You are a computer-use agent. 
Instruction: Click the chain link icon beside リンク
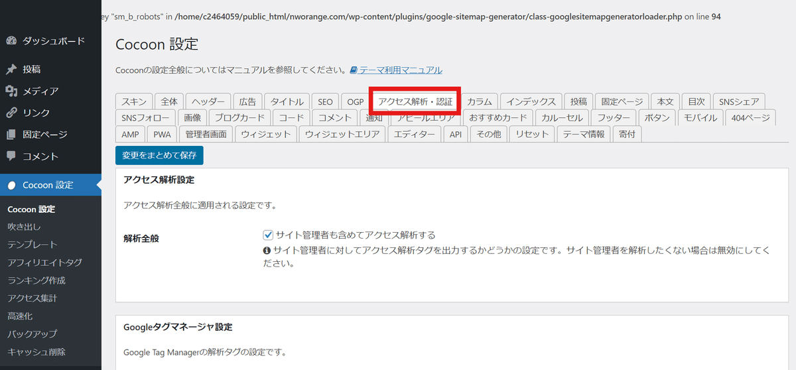11,113
